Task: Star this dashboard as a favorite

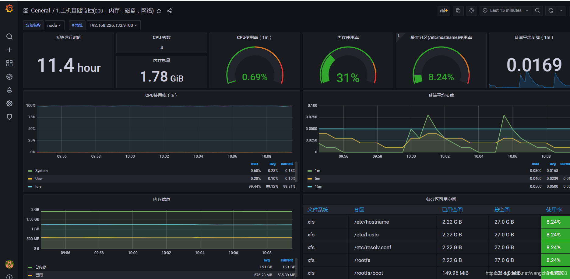Action: coord(159,11)
